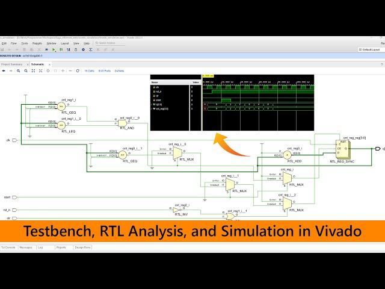Click the minus icon in schematic toolbar

click(70, 71)
